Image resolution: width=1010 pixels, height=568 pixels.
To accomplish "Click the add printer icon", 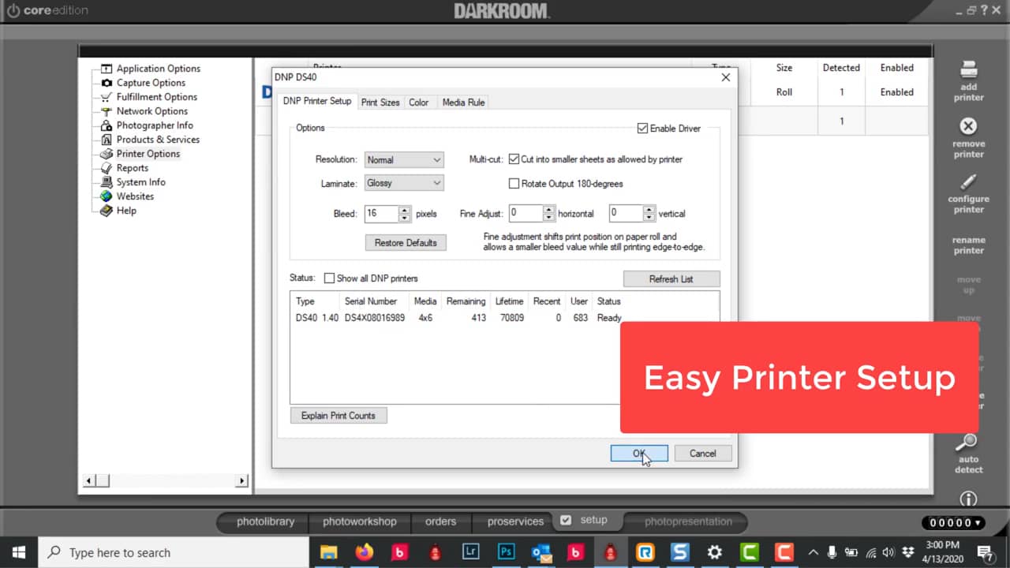I will [x=968, y=69].
